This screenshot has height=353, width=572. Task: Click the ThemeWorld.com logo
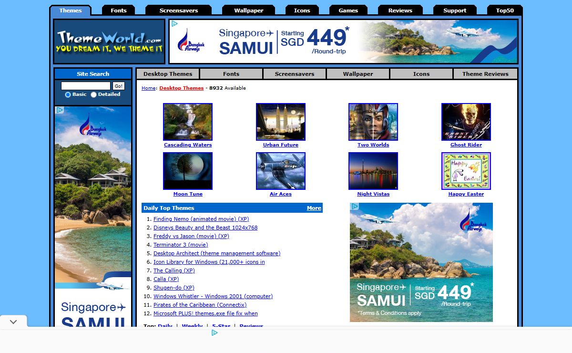coord(109,42)
